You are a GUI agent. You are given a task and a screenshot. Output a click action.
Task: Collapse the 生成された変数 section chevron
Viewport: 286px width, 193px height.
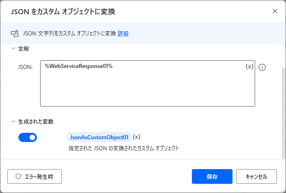point(13,121)
